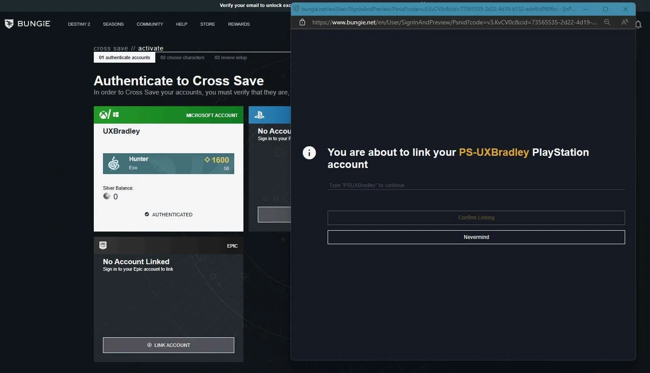Screen dimensions: 650x373
Task: Select the Hunter Exo character banner
Action: click(x=168, y=164)
